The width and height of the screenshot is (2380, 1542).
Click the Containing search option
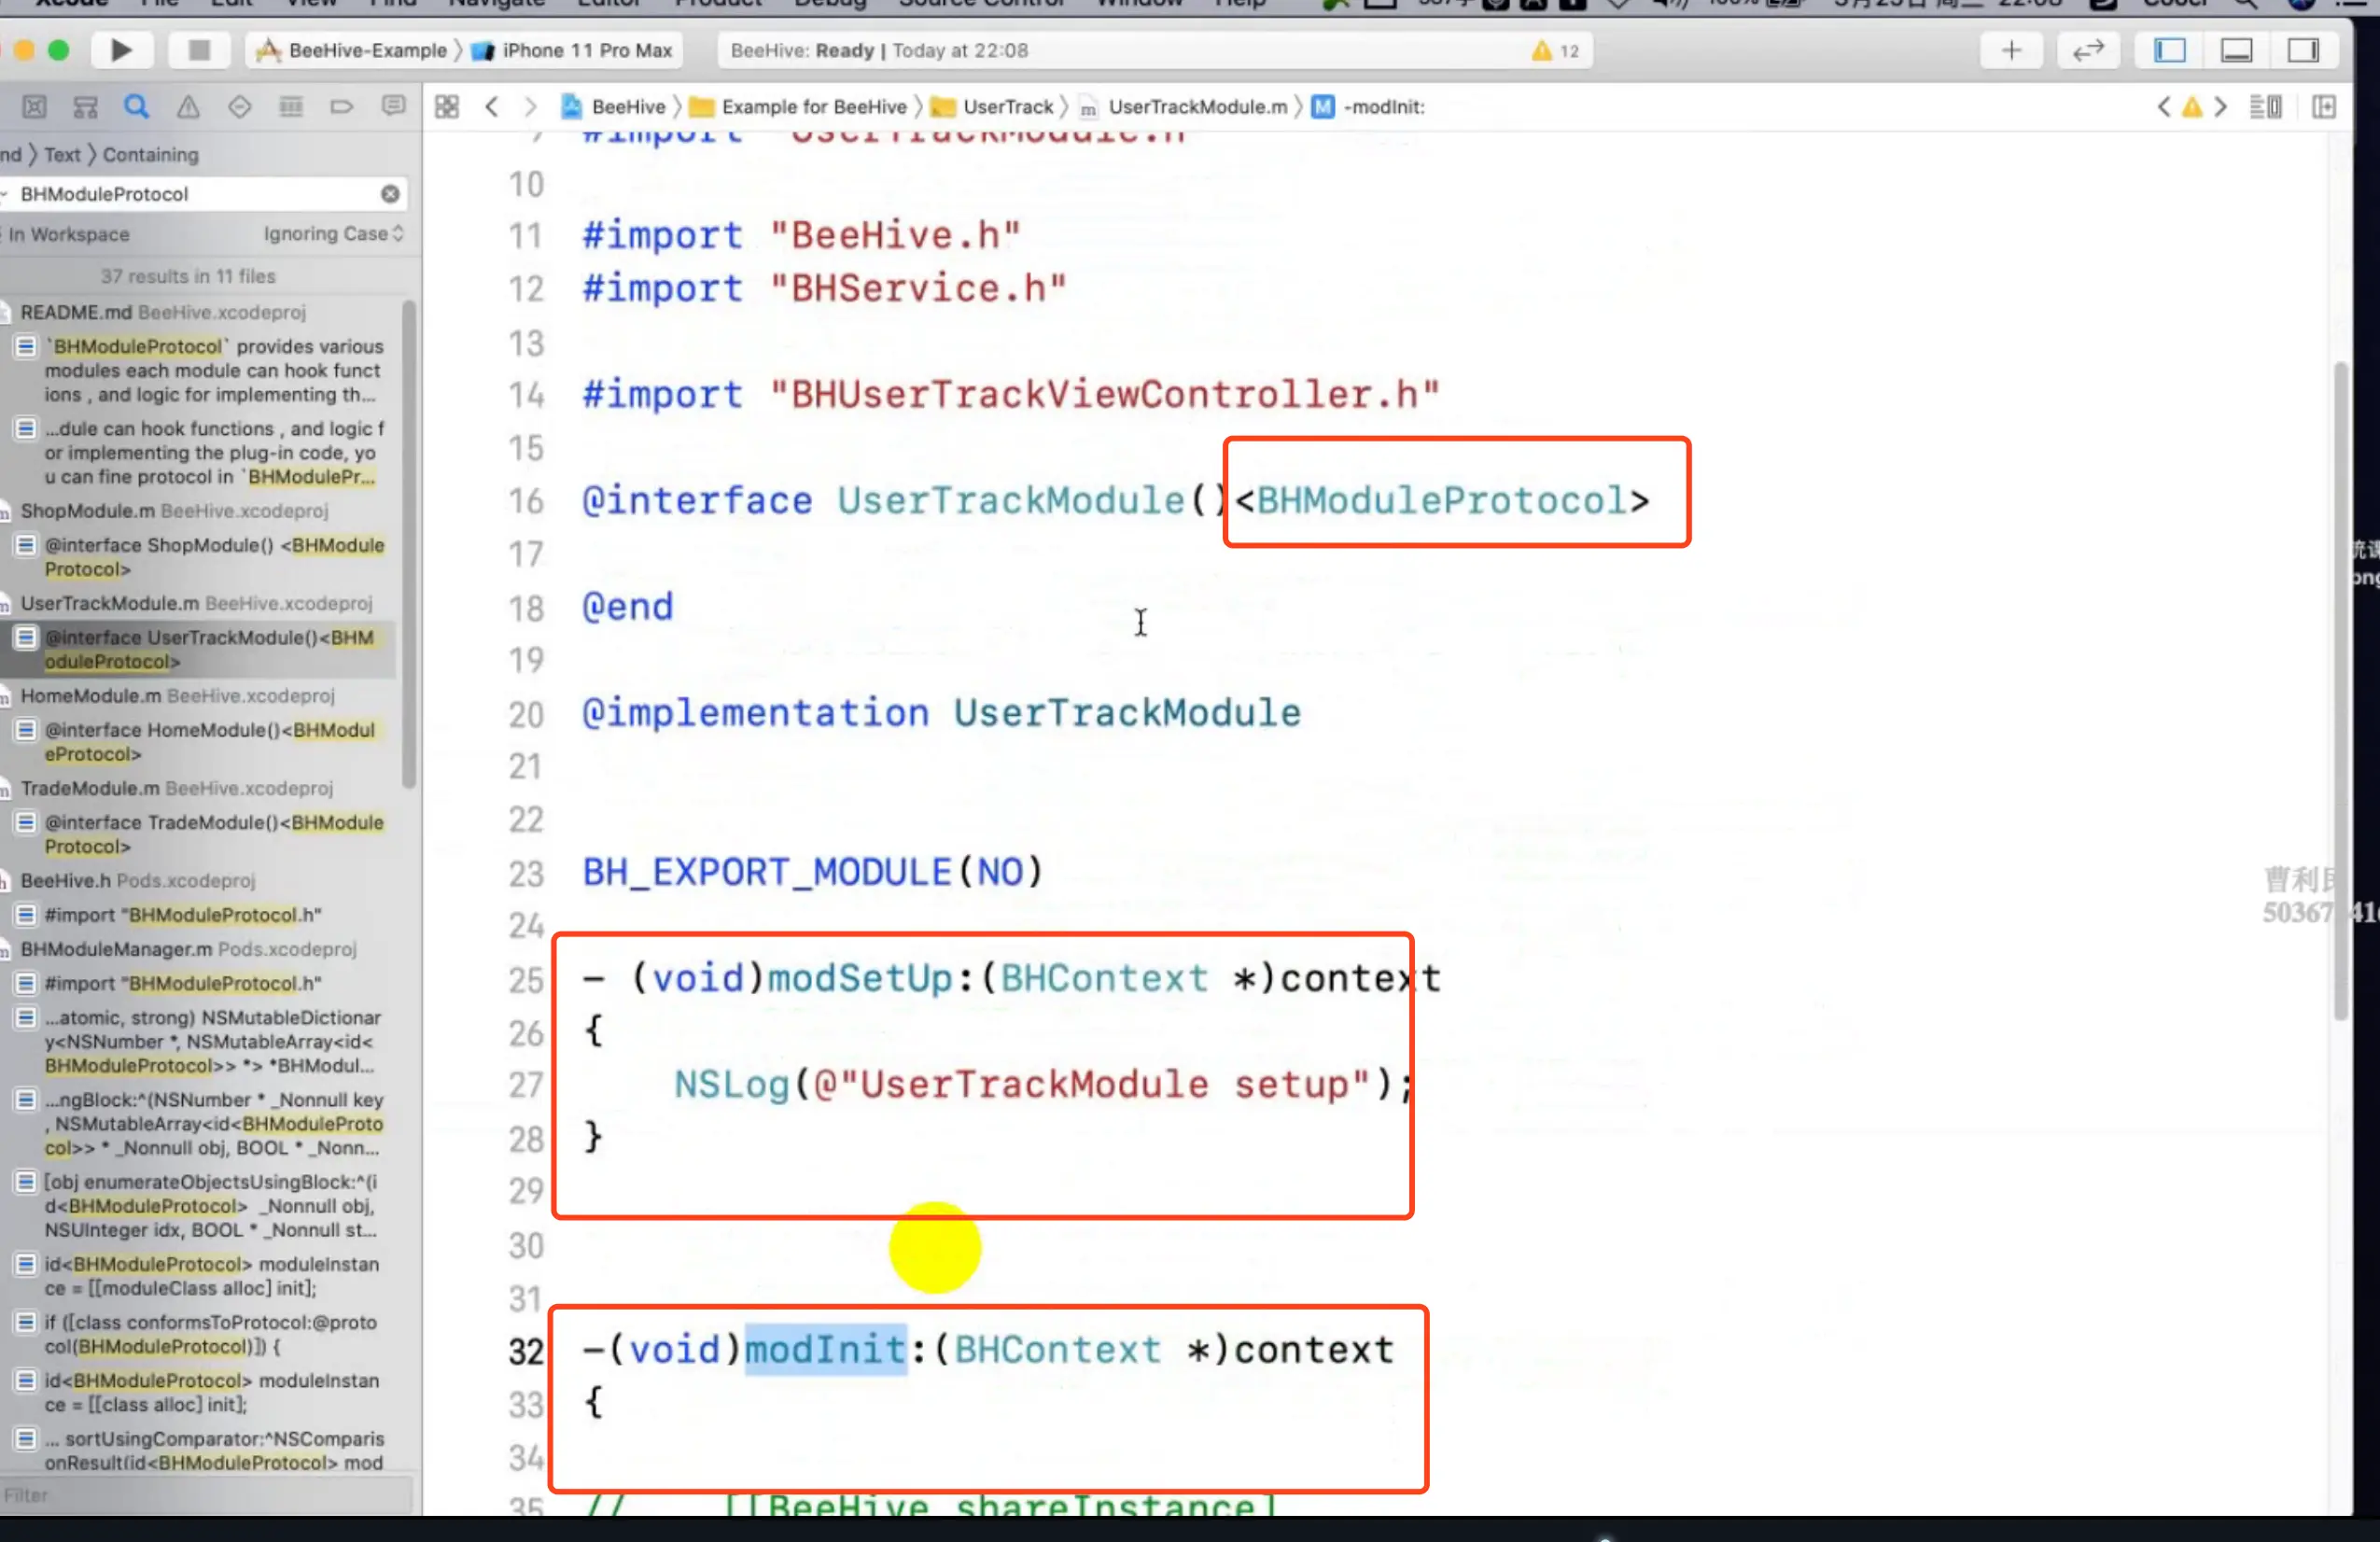tap(150, 155)
